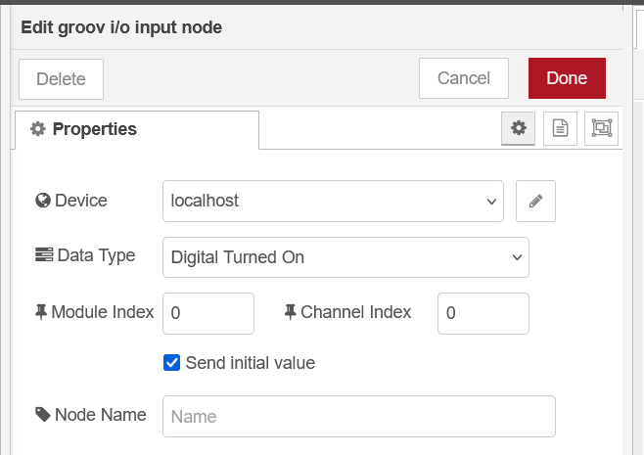This screenshot has height=455, width=644.
Task: Focus the Node Name input field
Action: coord(359,417)
